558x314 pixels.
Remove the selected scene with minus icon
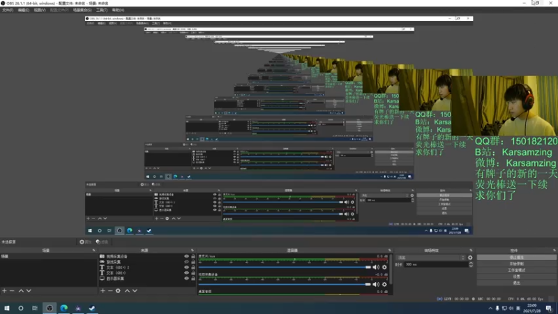(12, 291)
